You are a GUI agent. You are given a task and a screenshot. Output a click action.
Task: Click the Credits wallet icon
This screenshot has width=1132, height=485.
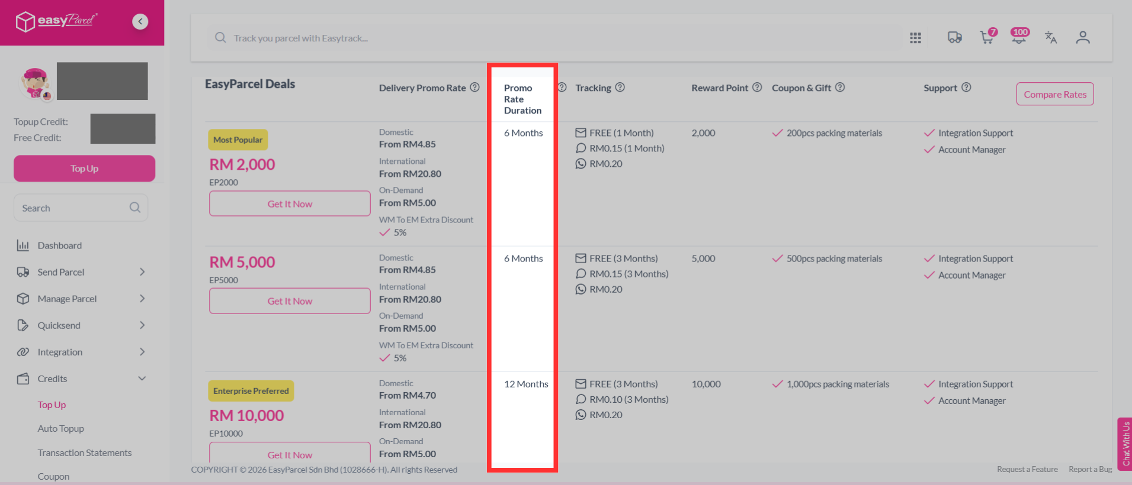23,379
